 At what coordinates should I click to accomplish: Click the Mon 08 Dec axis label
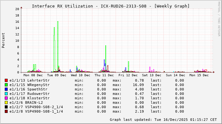click(33, 75)
